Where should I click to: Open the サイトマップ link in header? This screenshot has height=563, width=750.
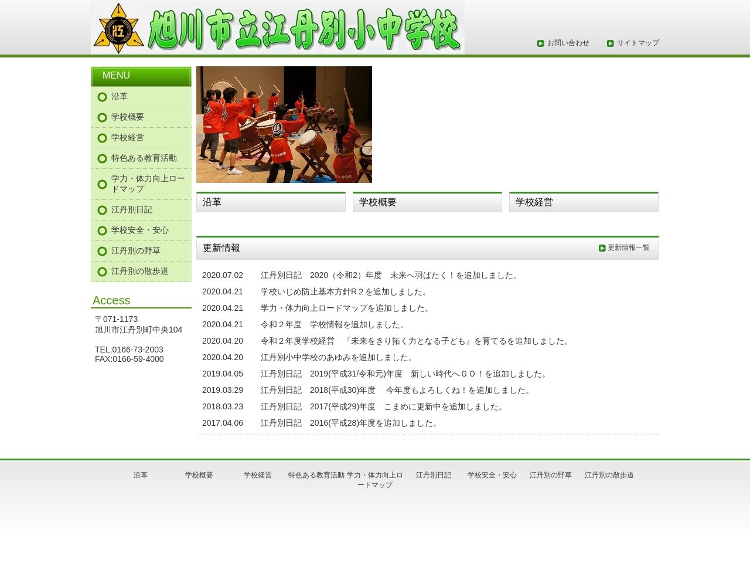coord(637,43)
